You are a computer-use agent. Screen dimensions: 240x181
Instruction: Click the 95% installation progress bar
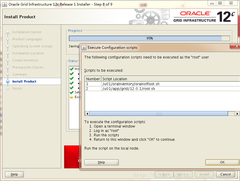(149, 38)
